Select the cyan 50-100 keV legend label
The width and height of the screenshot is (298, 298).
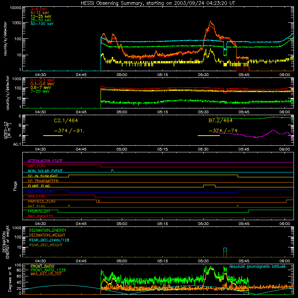[x=42, y=24]
